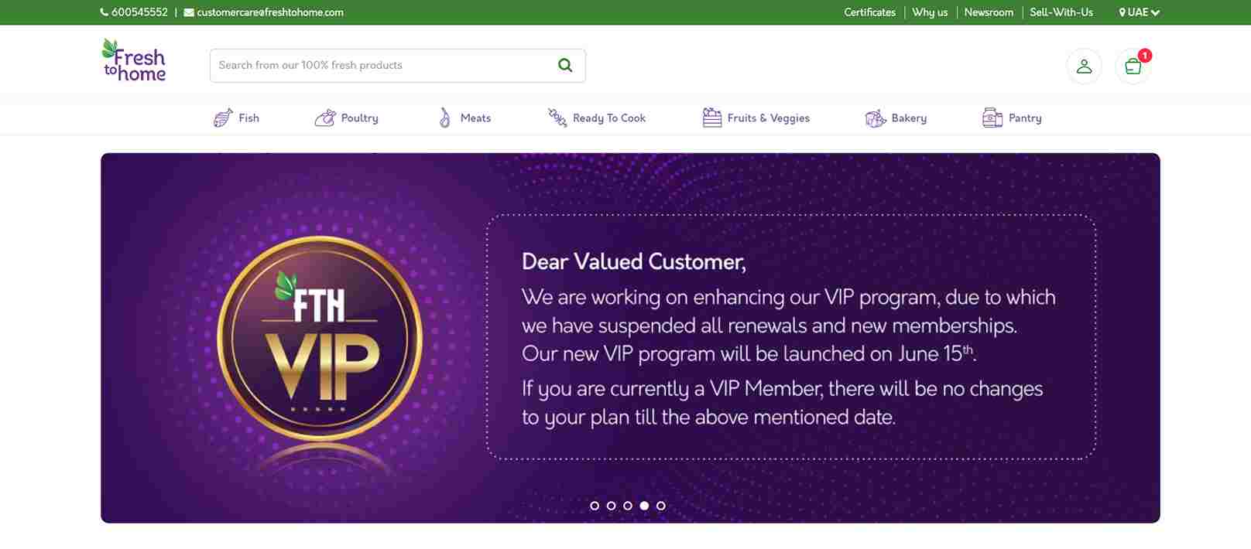Click the Meats category icon

pyautogui.click(x=445, y=118)
